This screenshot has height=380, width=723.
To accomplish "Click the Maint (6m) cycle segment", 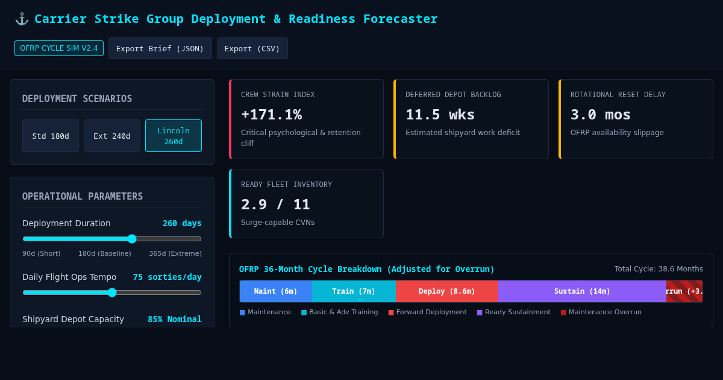I will 276,291.
